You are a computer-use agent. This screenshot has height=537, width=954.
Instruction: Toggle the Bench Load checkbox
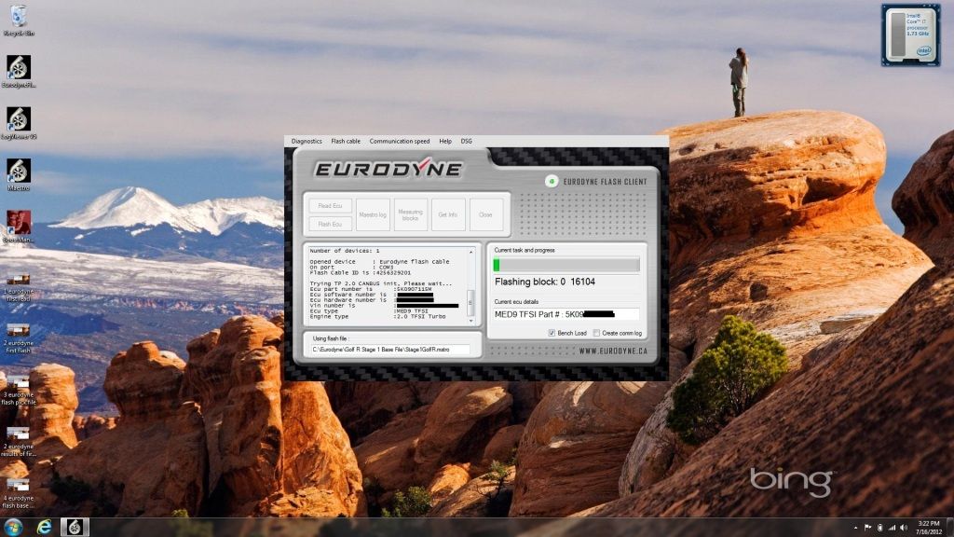(552, 333)
